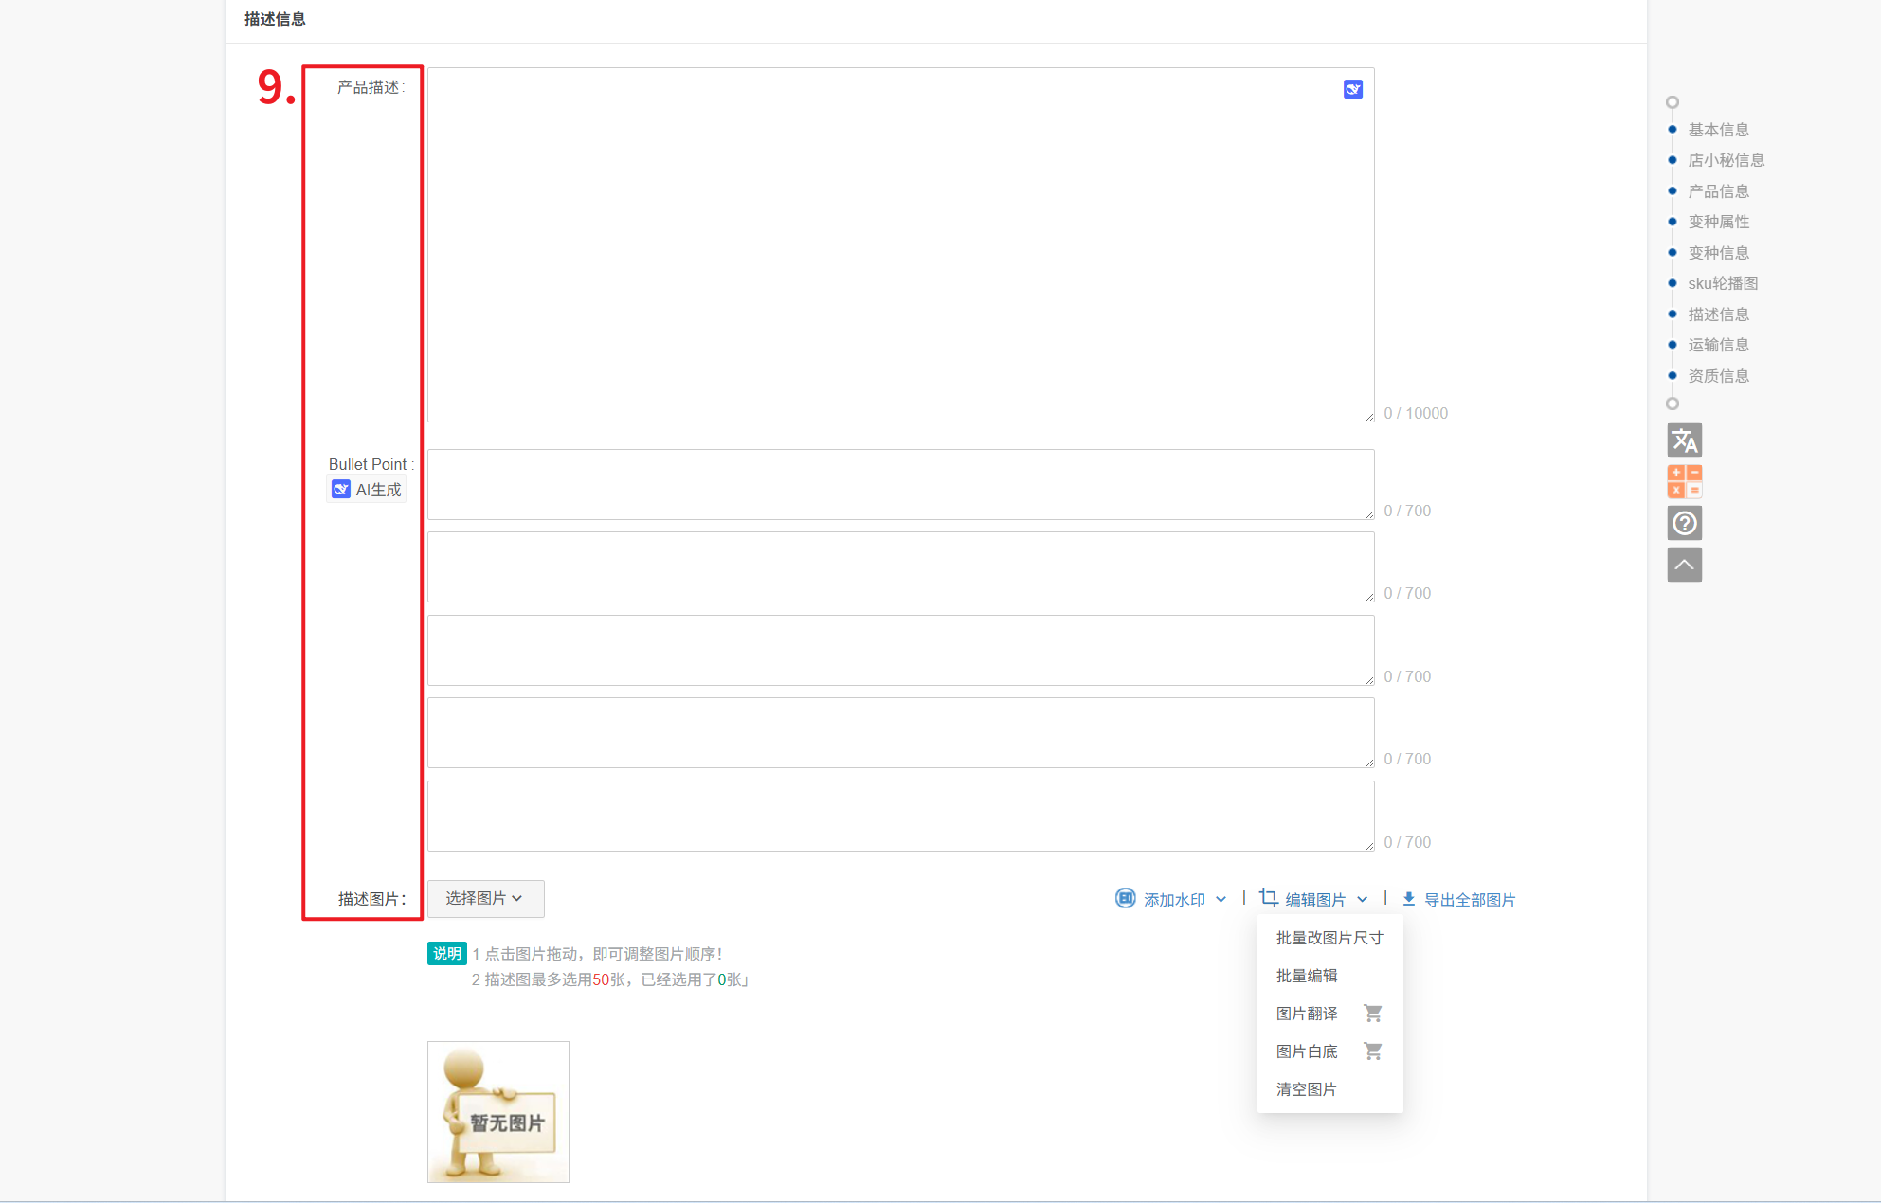
Task: Open the 添加水印 dropdown arrow
Action: click(x=1221, y=900)
